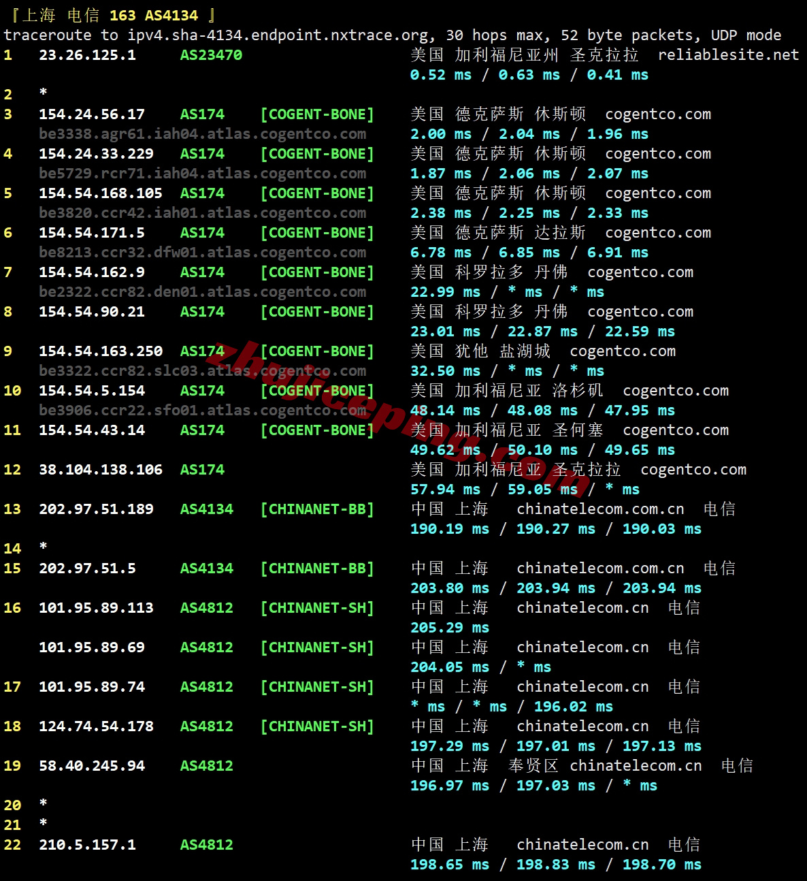The width and height of the screenshot is (807, 881).
Task: Select IP address 23.26.125.1
Action: 87,55
